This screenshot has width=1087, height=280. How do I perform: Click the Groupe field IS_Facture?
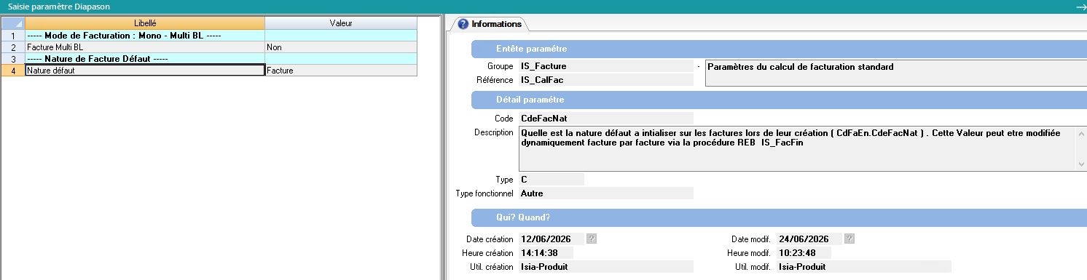[605, 67]
